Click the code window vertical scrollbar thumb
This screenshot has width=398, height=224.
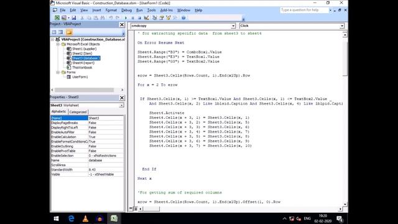click(x=345, y=58)
